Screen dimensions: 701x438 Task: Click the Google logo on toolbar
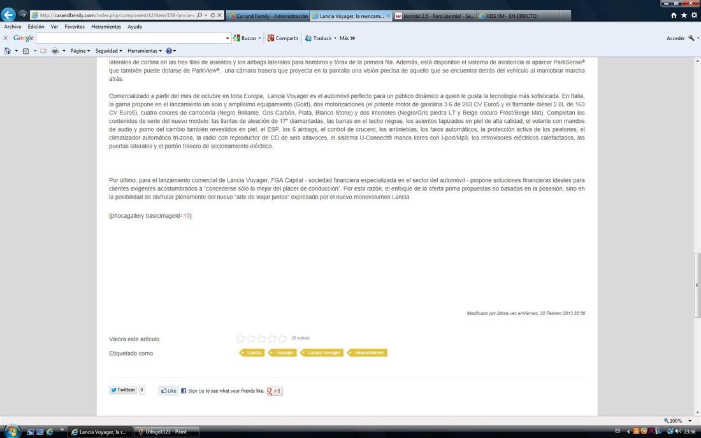23,38
